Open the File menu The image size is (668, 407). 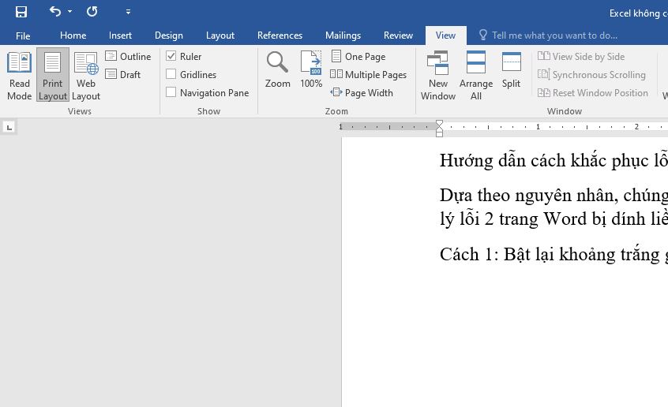click(x=23, y=35)
